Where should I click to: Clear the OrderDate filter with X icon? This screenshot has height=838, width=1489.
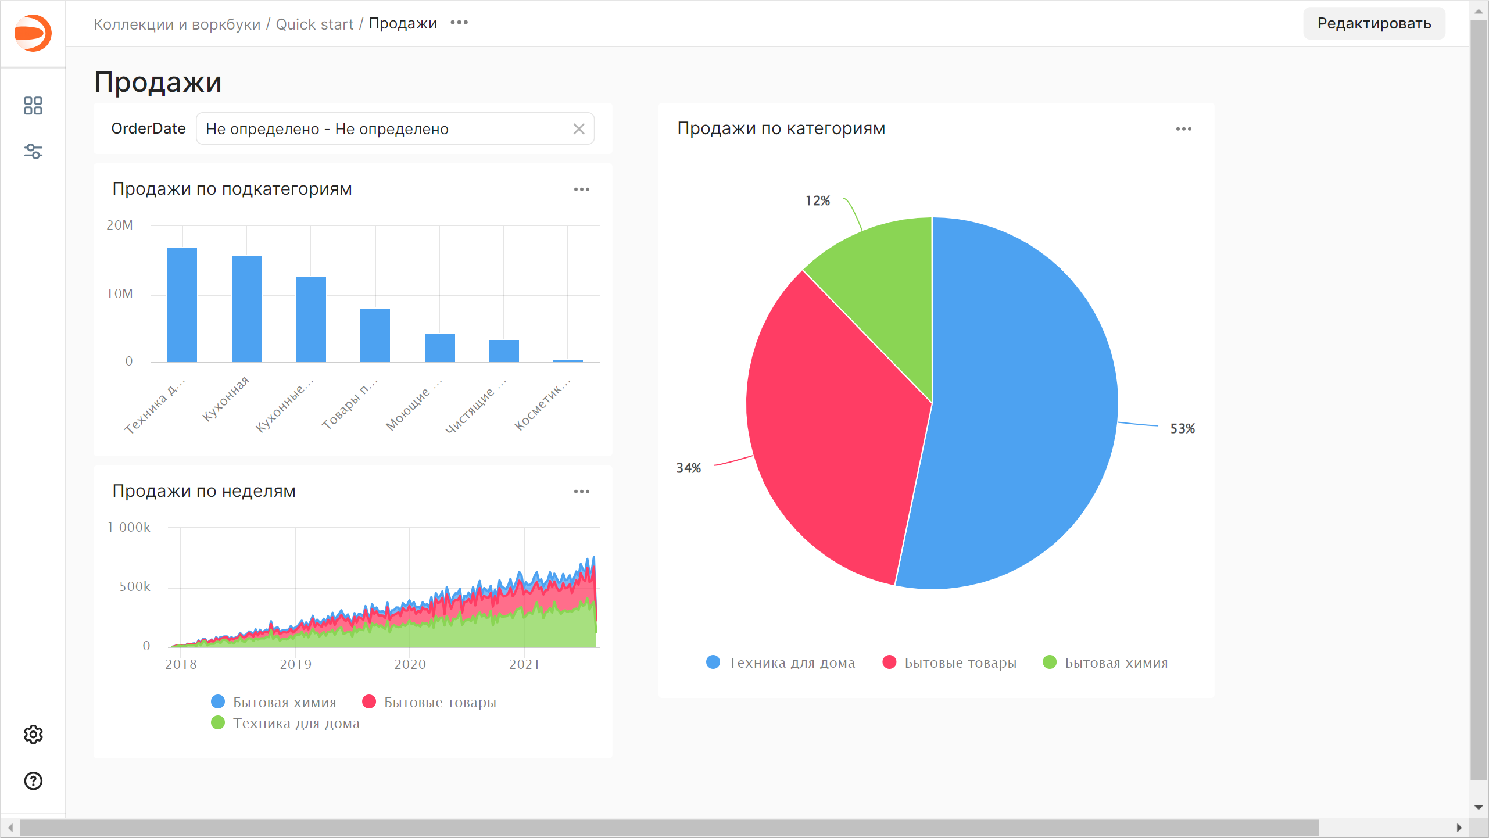pyautogui.click(x=579, y=129)
